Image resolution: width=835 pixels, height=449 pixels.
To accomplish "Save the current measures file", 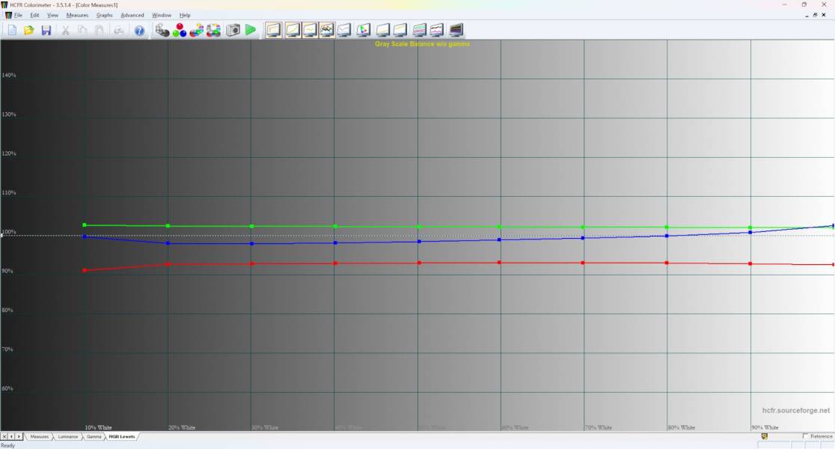I will (46, 31).
